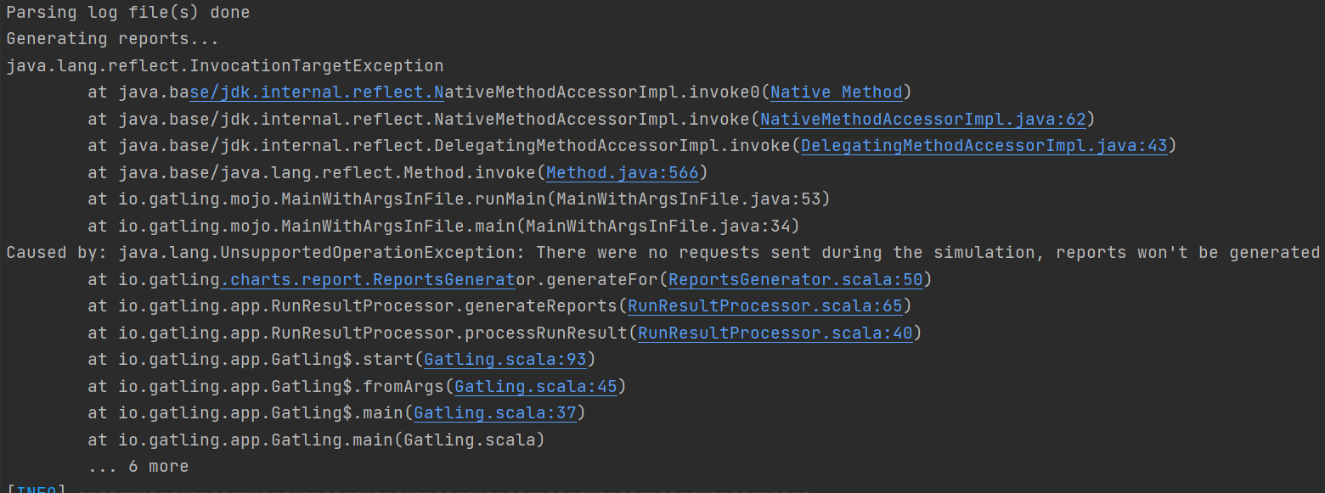The image size is (1325, 493).
Task: Open DelegatingMethodAccessorImpl.java at line 43
Action: 984,145
